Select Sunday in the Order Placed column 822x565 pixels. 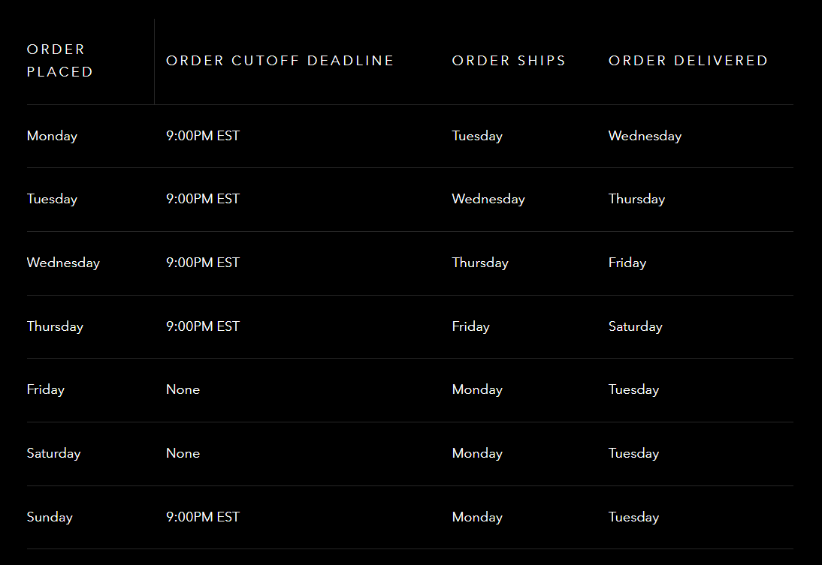(x=50, y=517)
